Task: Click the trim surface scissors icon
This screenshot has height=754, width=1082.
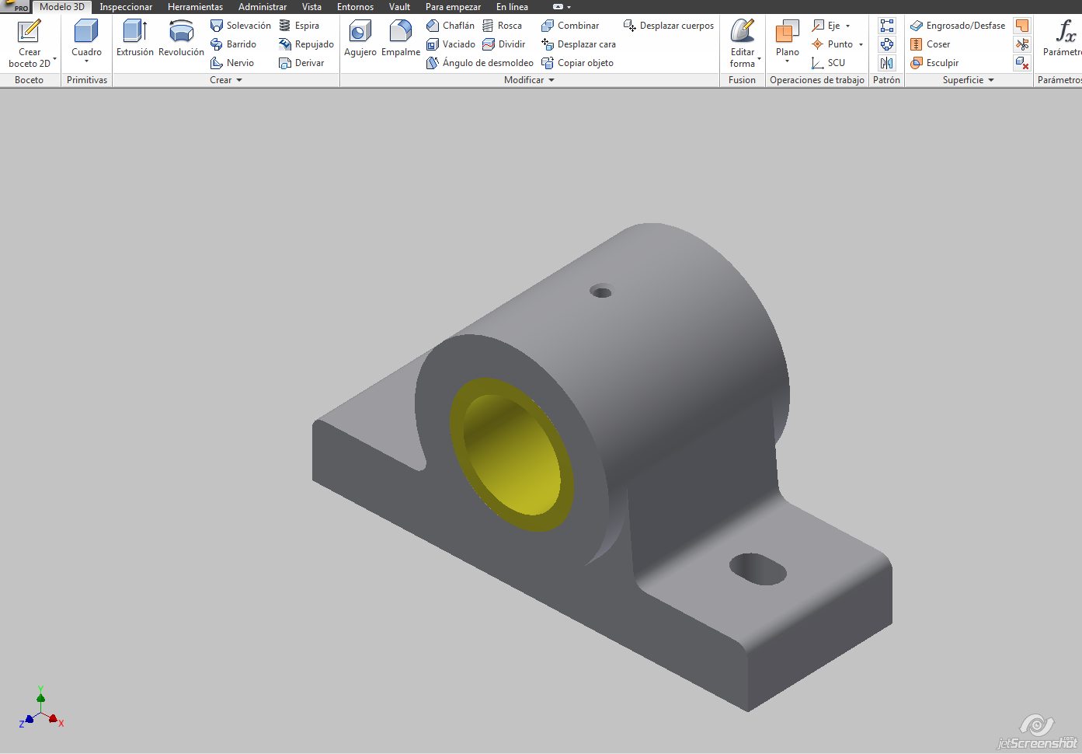Action: pos(1022,44)
